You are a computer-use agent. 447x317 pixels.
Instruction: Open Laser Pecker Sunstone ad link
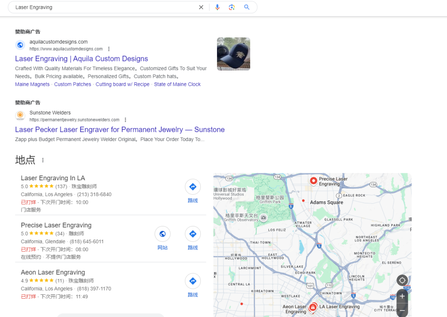[x=120, y=130]
